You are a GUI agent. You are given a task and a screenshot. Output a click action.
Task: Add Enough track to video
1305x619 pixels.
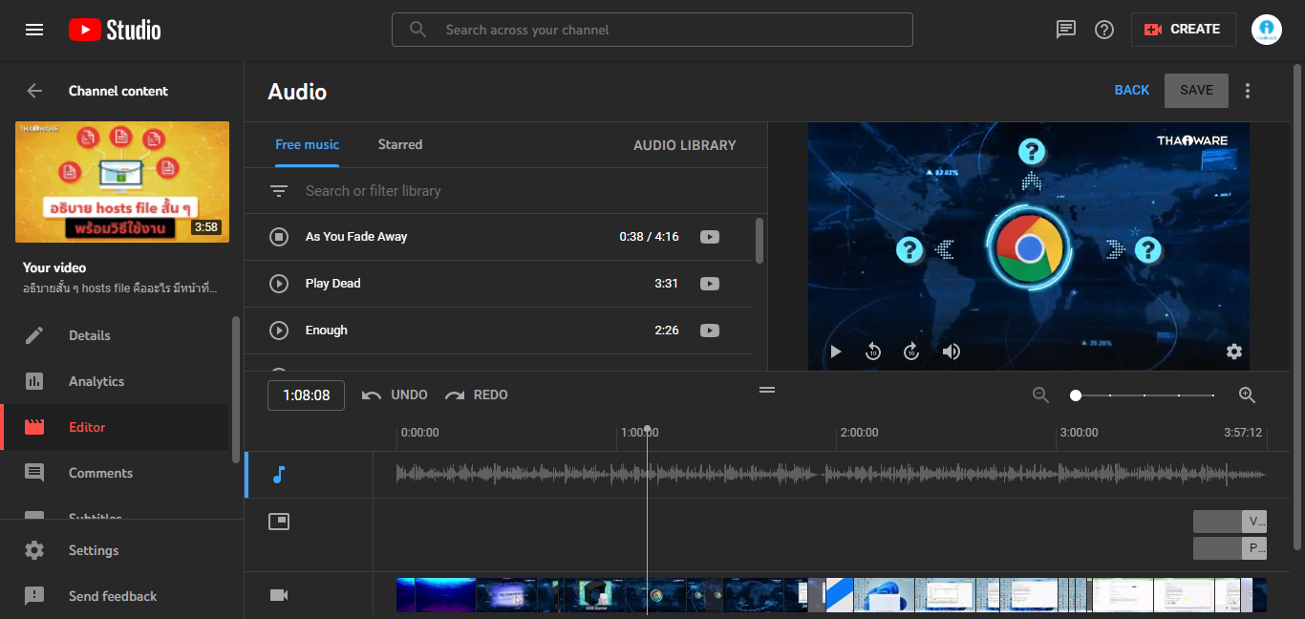(x=709, y=331)
